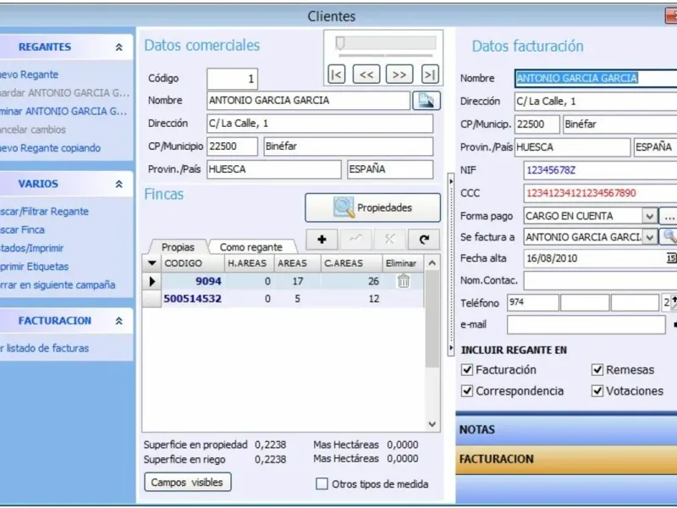Go to next record with >> button
The image size is (677, 508).
pyautogui.click(x=399, y=75)
